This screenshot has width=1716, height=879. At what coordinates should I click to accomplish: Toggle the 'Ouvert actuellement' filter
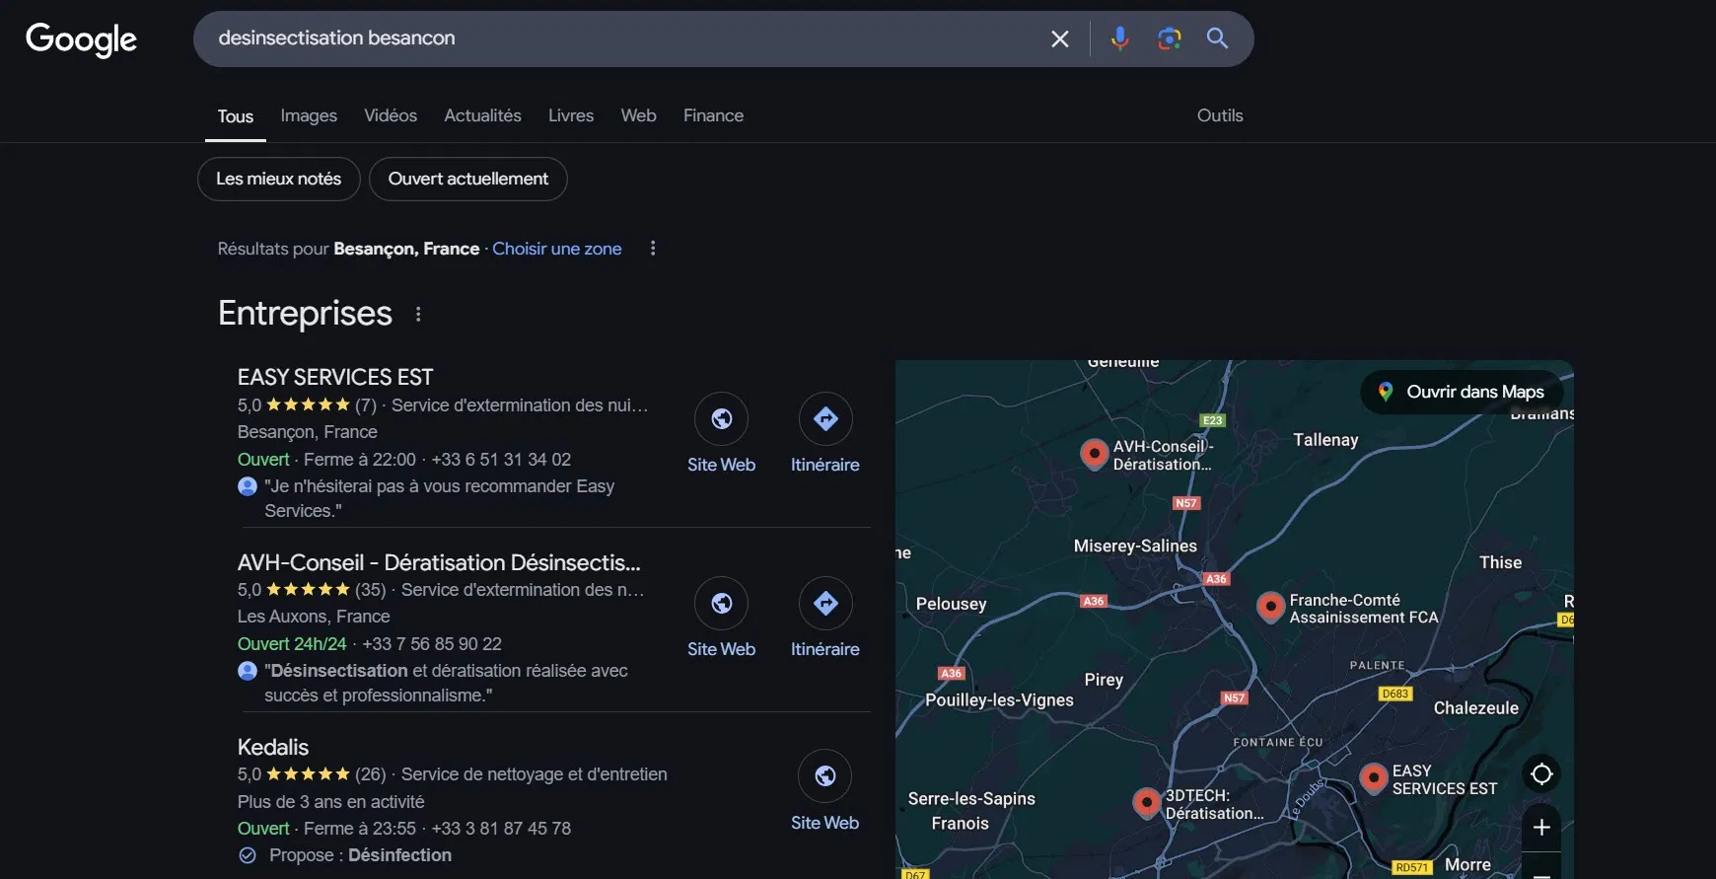pyautogui.click(x=467, y=179)
